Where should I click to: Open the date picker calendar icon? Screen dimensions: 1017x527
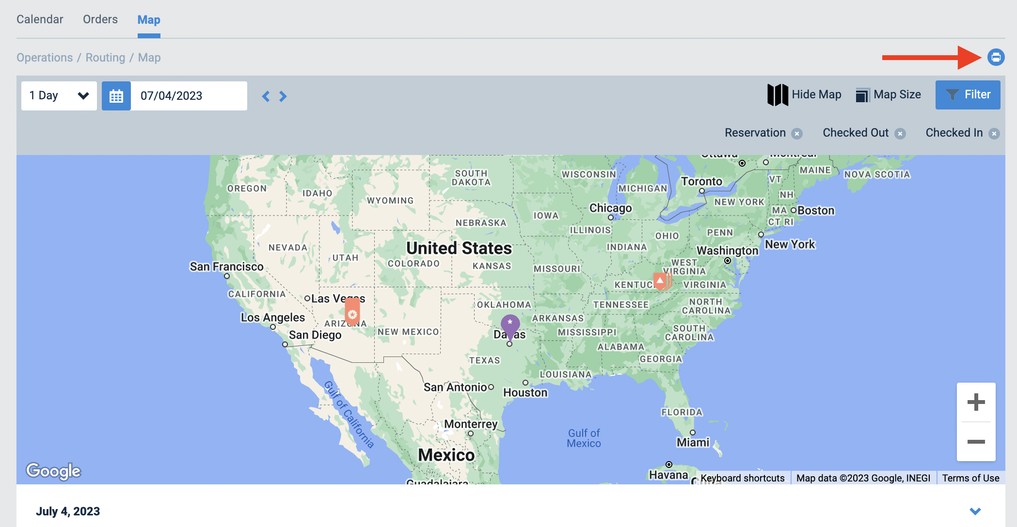click(x=116, y=95)
